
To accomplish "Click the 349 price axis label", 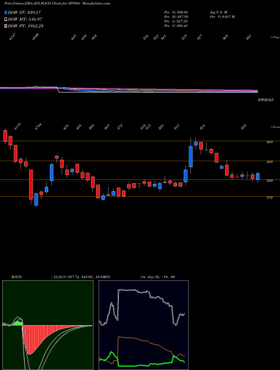I will pos(269,162).
